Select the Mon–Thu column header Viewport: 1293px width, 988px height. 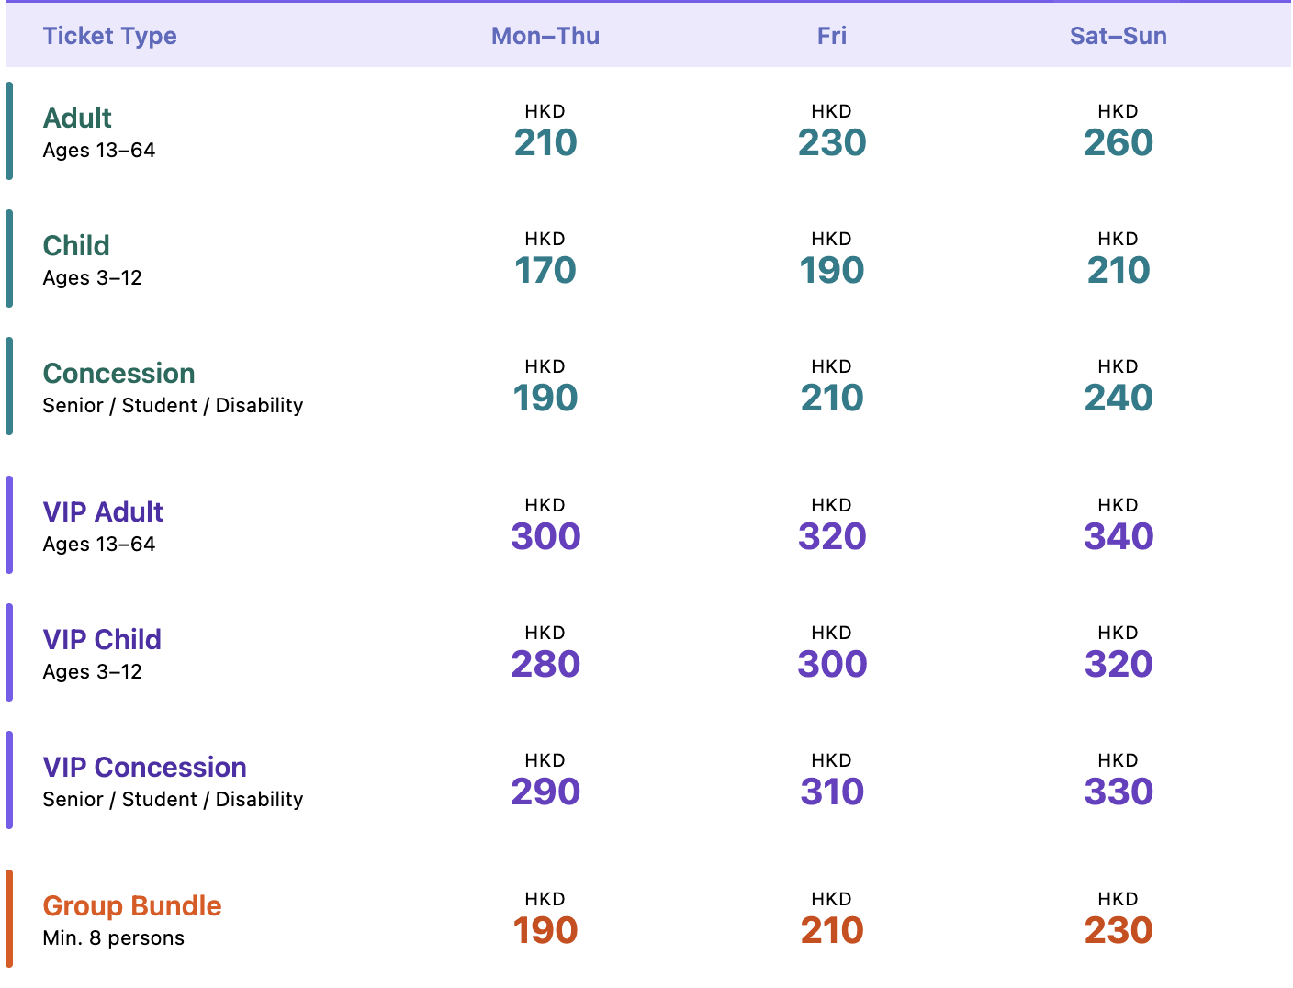tap(545, 36)
